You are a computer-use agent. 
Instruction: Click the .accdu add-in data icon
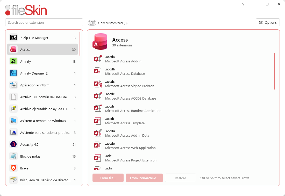(x=98, y=133)
